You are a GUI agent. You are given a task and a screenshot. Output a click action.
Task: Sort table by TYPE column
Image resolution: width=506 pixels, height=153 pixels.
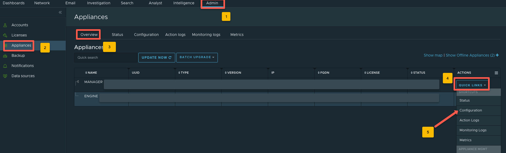(x=184, y=73)
